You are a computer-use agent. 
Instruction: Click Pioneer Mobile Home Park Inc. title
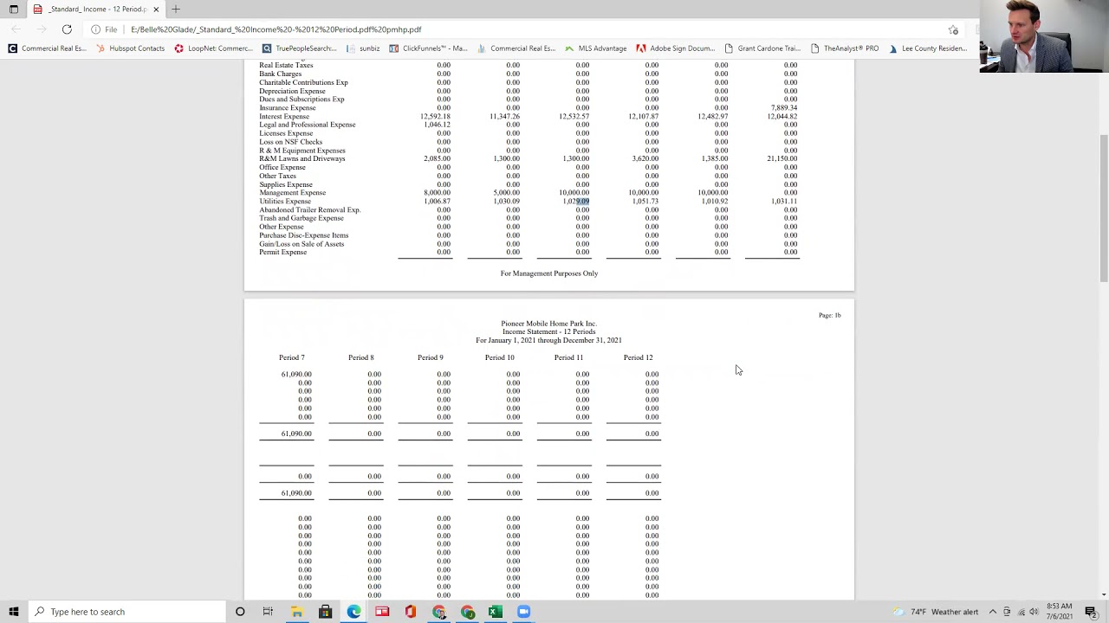click(x=549, y=324)
